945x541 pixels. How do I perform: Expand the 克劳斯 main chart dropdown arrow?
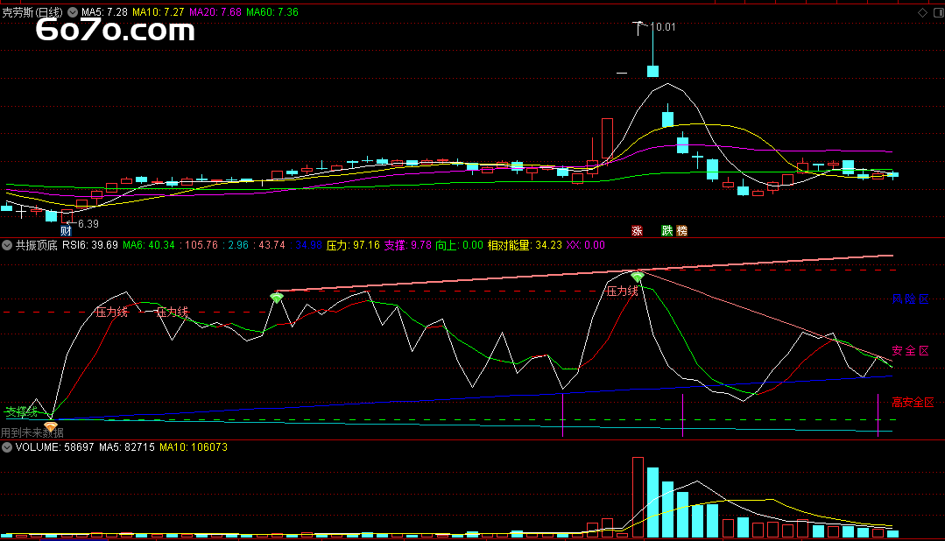[72, 13]
